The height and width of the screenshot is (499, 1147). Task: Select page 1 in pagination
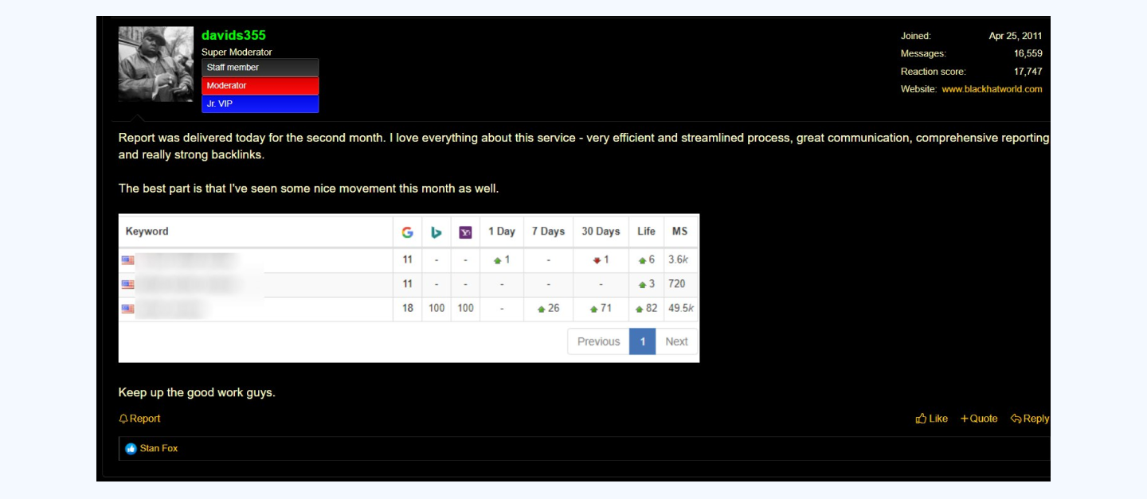pyautogui.click(x=642, y=341)
